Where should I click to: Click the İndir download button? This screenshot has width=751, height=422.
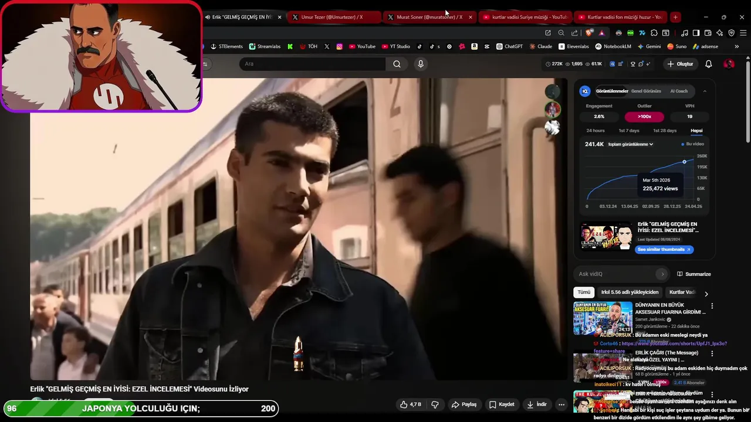[x=537, y=404]
